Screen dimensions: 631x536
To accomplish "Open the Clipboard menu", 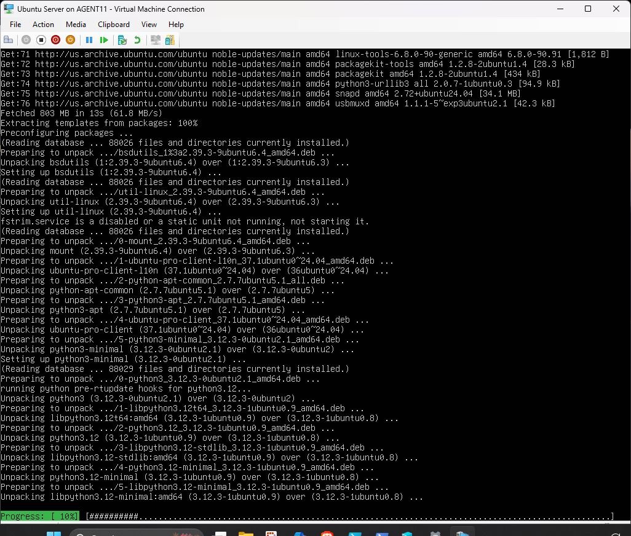I will click(114, 25).
